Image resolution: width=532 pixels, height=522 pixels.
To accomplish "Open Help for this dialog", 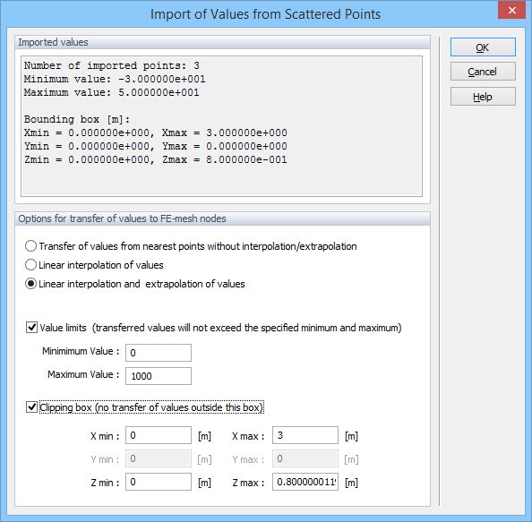I will (483, 97).
